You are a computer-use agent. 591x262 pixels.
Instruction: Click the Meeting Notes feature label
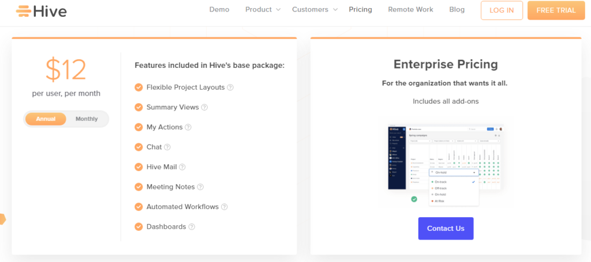point(171,187)
